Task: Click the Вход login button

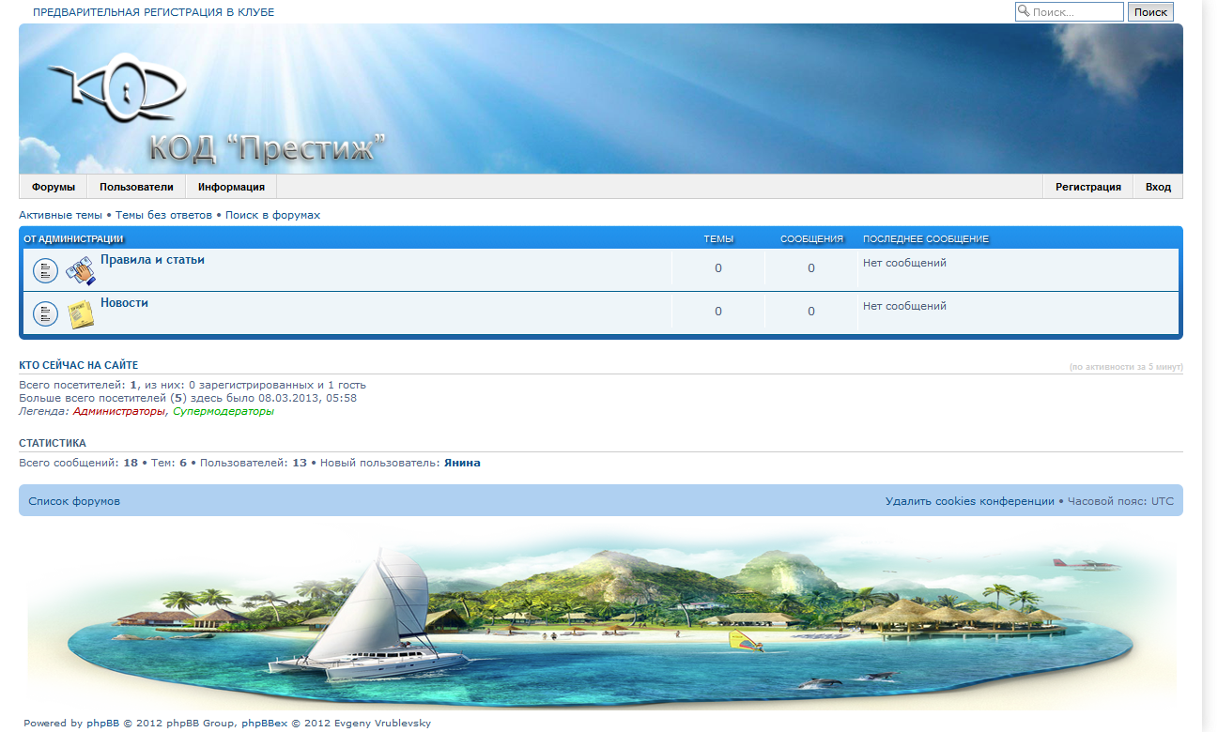Action: coord(1158,187)
